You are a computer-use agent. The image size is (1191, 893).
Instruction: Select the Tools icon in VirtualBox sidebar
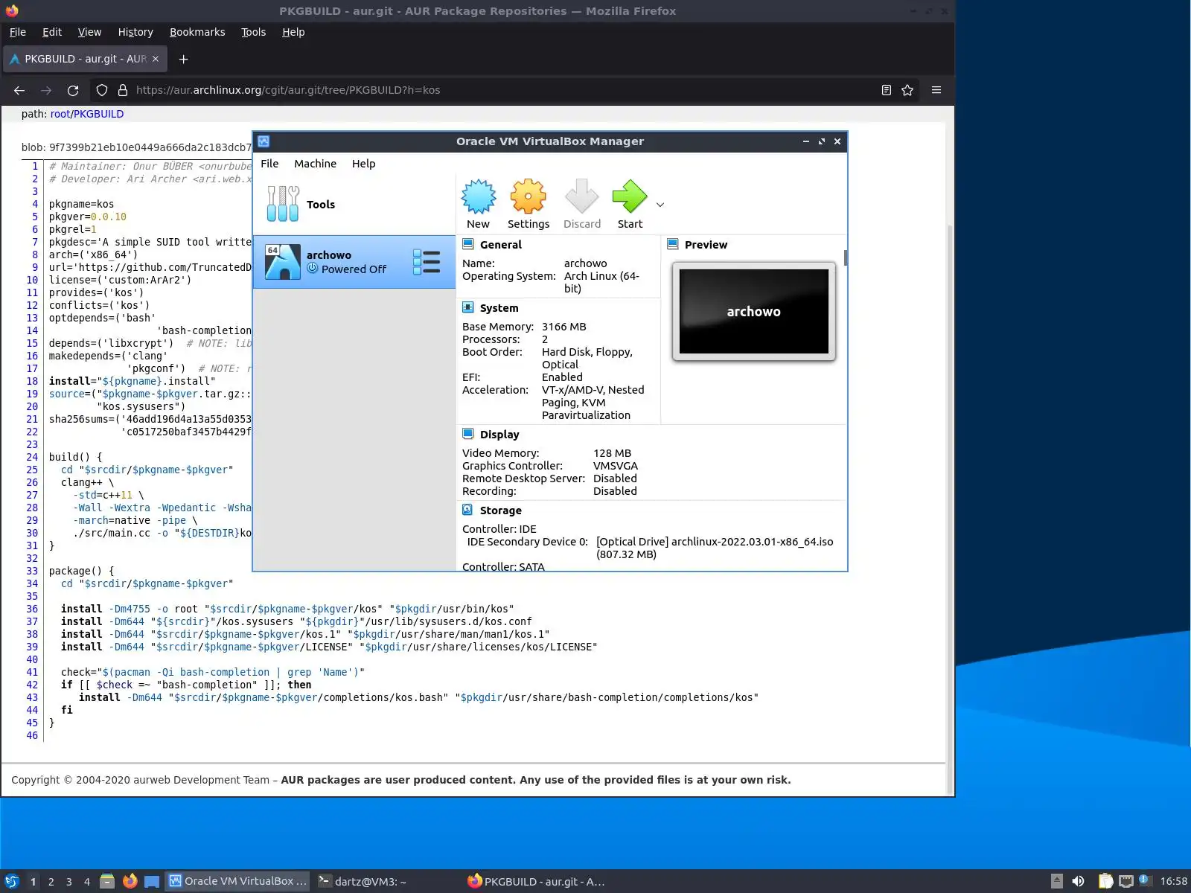click(x=283, y=204)
